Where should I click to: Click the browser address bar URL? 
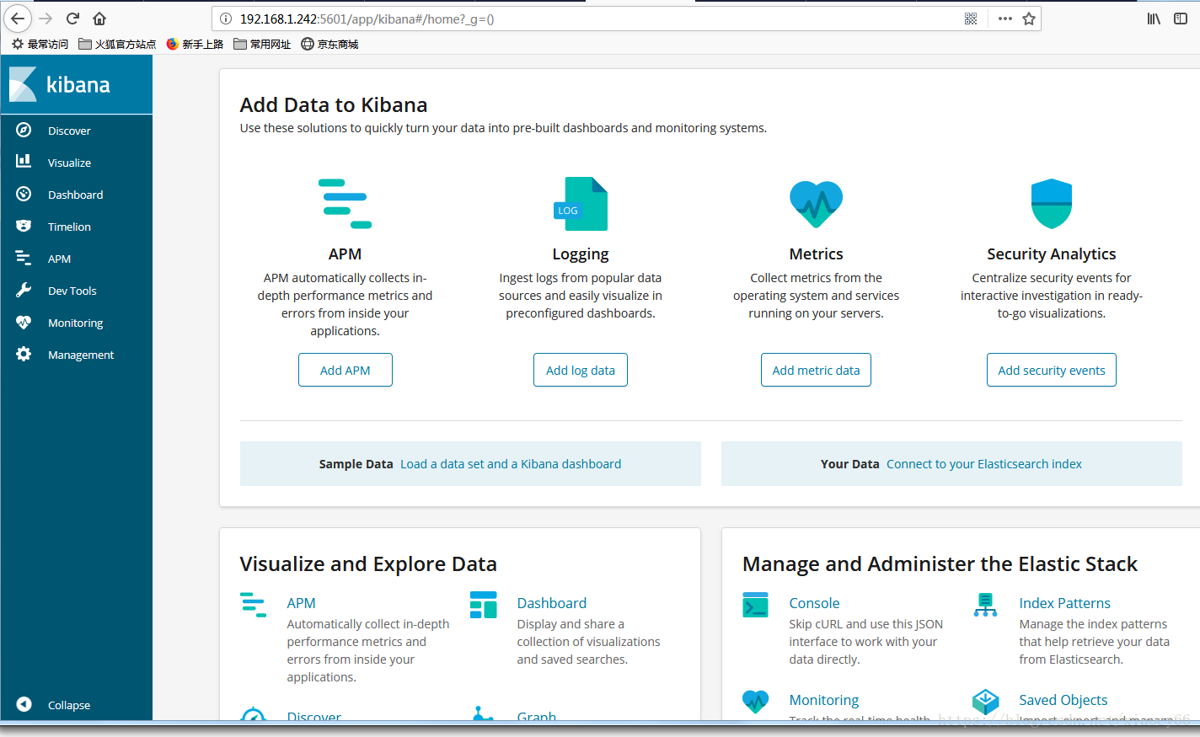coord(367,19)
